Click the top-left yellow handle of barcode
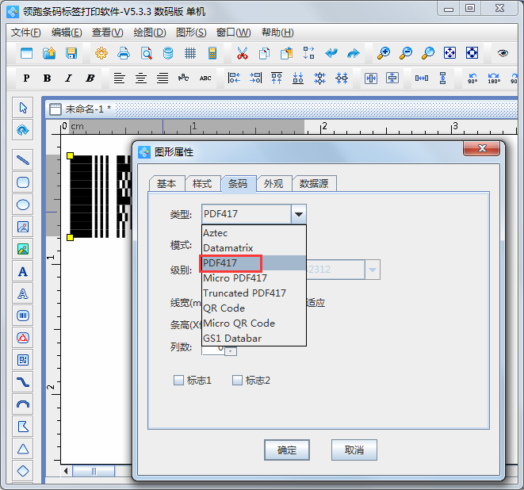 [70, 155]
